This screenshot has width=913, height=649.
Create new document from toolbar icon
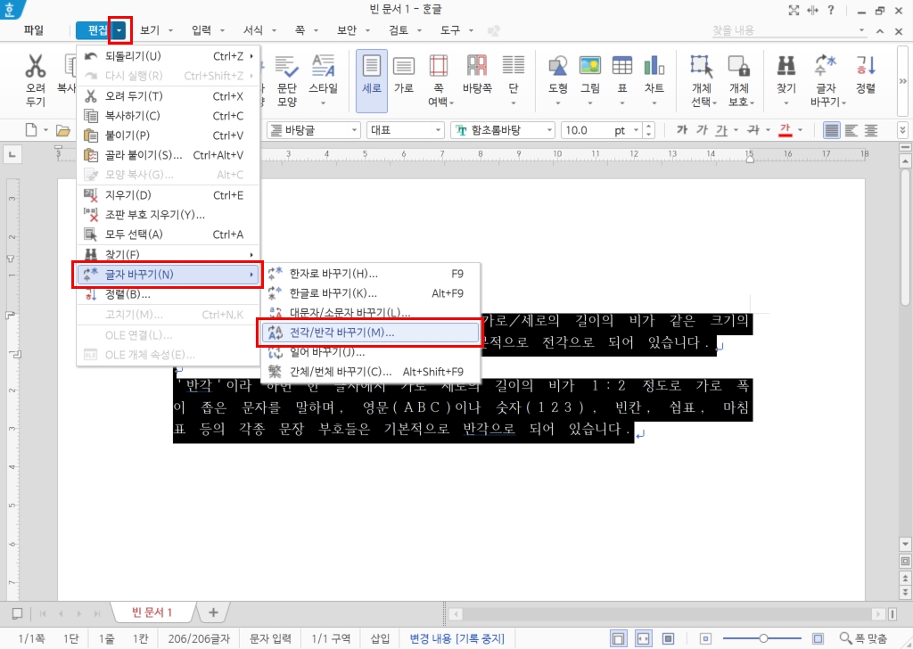[31, 130]
